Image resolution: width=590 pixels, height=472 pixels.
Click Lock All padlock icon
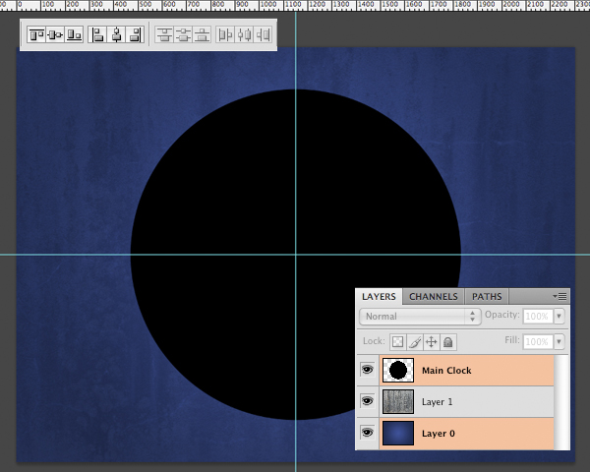point(447,342)
